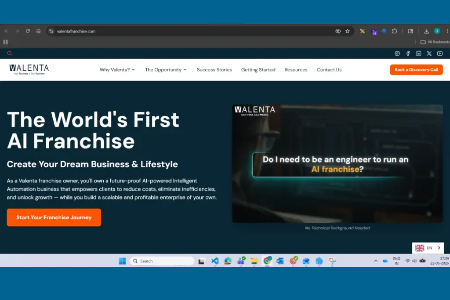
Task: Open the EN language selector
Action: 428,248
